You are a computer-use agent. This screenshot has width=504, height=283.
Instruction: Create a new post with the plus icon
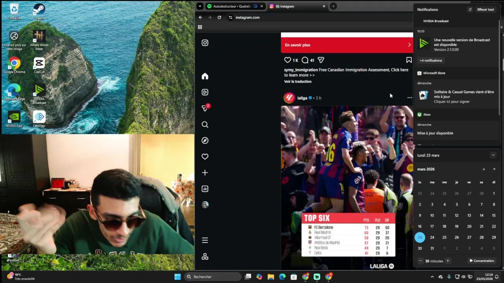coord(205,173)
